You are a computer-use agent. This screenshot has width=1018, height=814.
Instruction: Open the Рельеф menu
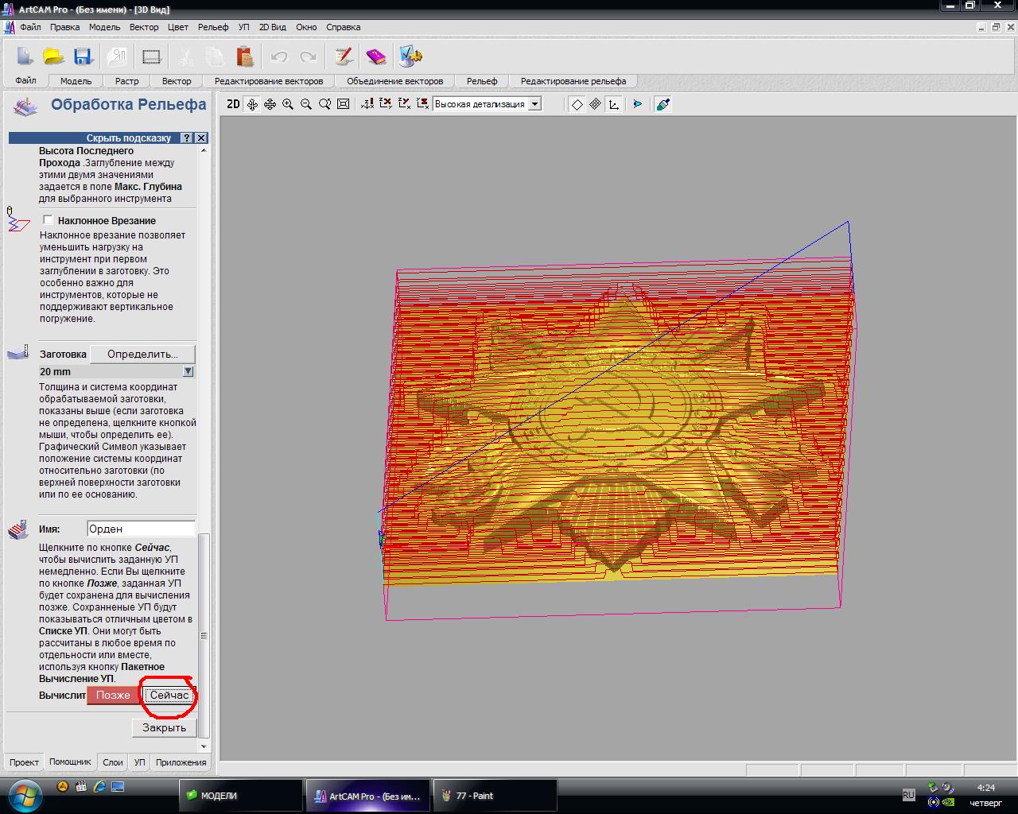(x=212, y=27)
